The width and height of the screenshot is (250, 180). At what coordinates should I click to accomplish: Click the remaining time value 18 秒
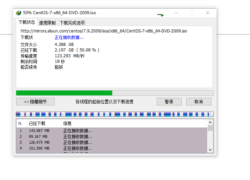(60, 61)
